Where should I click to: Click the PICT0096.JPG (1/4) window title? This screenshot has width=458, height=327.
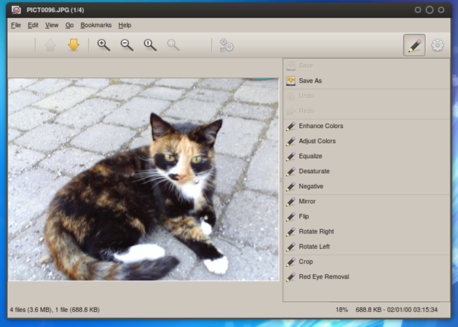pos(55,10)
